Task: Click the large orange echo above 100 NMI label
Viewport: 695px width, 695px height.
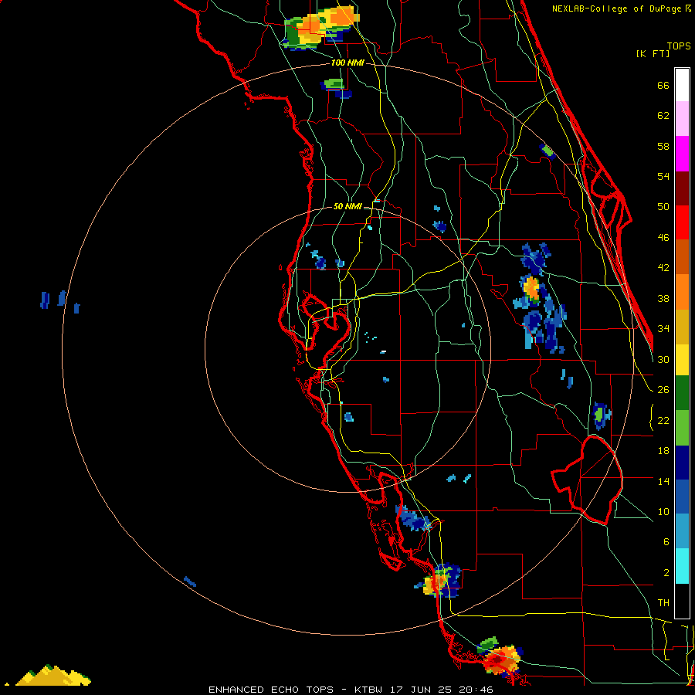Action: click(x=321, y=26)
